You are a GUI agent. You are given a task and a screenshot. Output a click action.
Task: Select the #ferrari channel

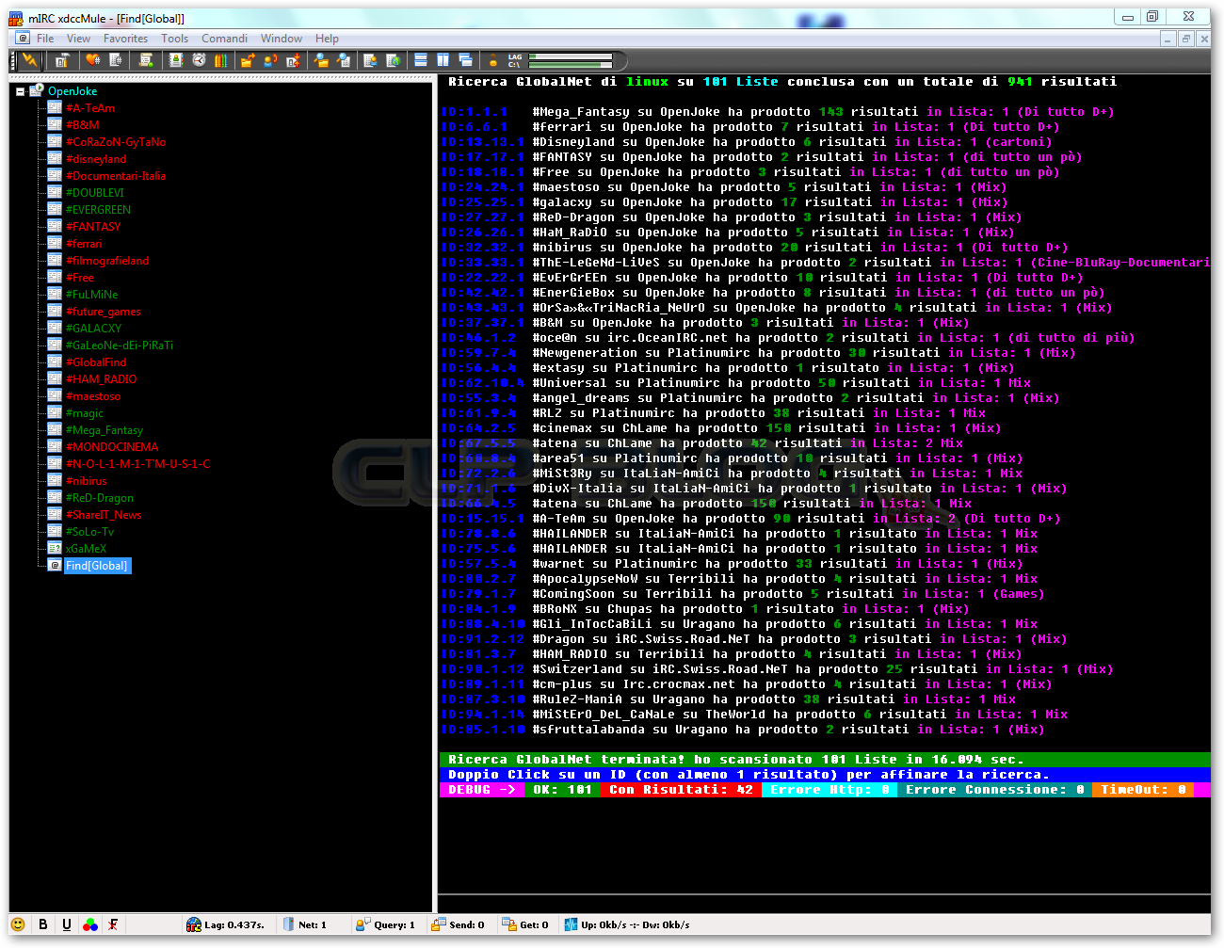84,244
